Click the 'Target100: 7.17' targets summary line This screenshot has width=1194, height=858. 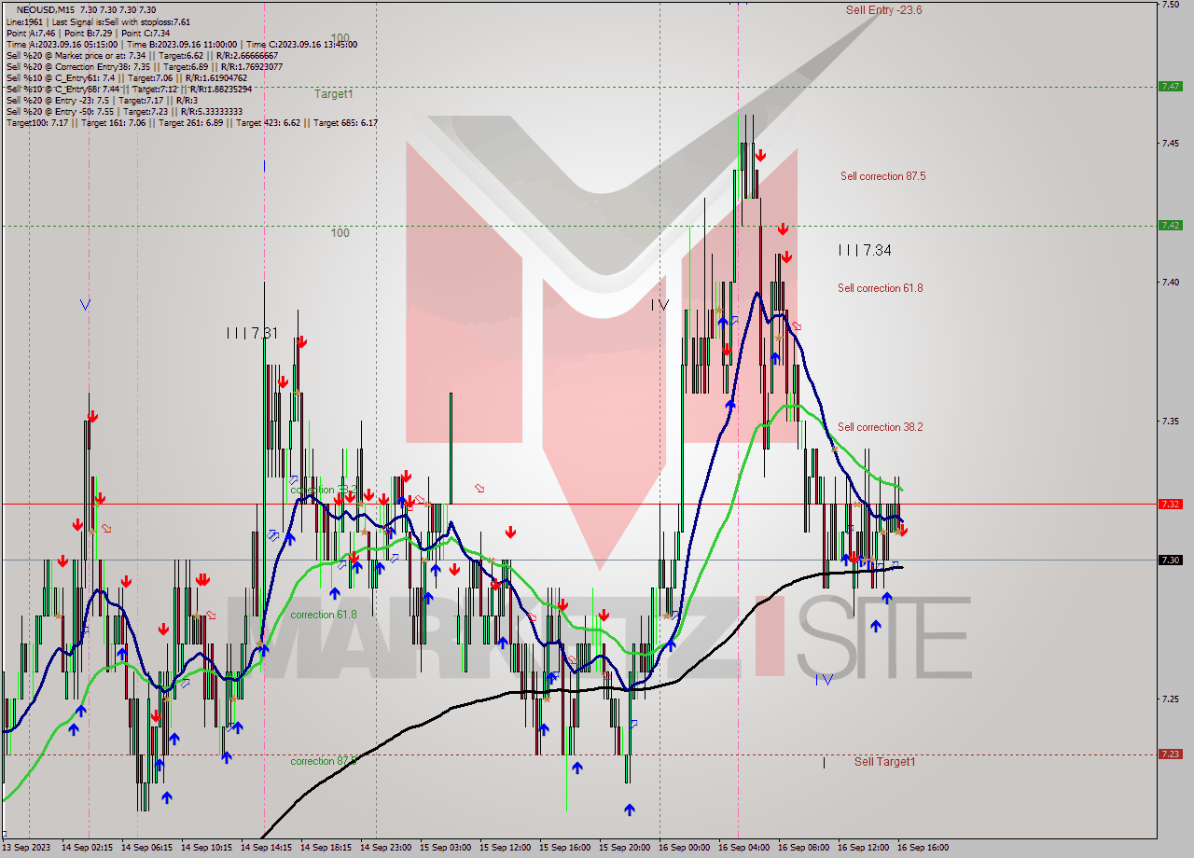pyautogui.click(x=191, y=122)
